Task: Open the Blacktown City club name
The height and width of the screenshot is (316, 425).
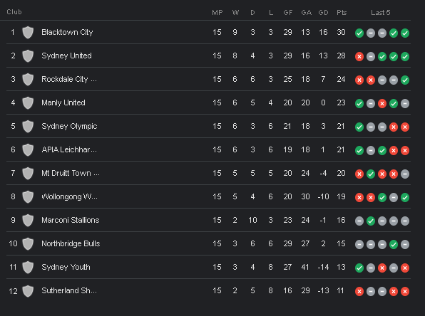Action: pos(67,32)
